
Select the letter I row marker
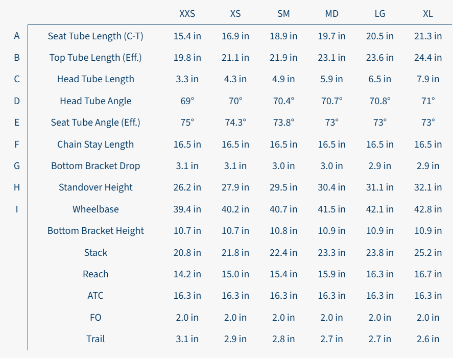pyautogui.click(x=17, y=209)
